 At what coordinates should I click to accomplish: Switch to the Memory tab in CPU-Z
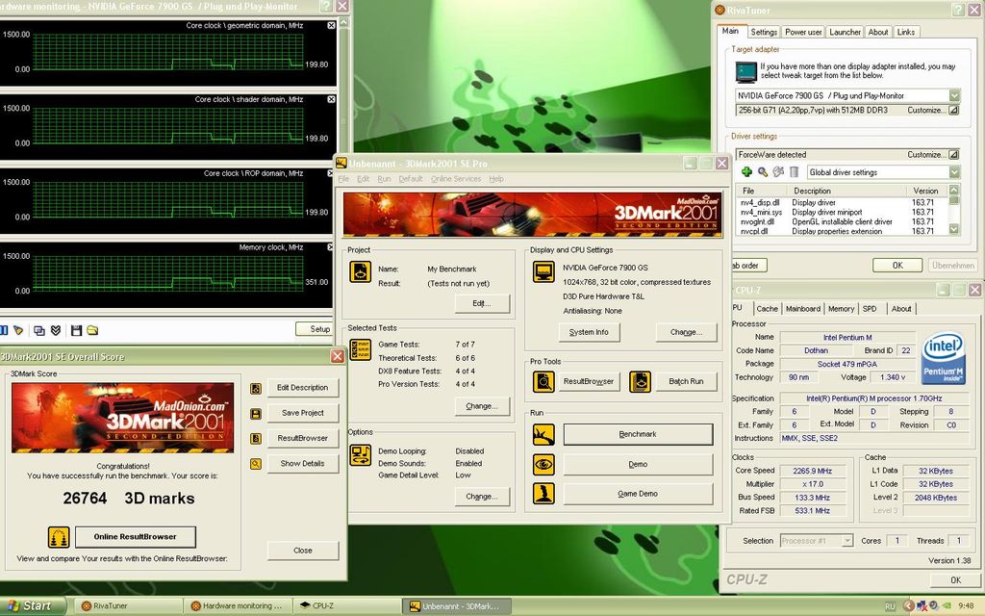tap(841, 309)
